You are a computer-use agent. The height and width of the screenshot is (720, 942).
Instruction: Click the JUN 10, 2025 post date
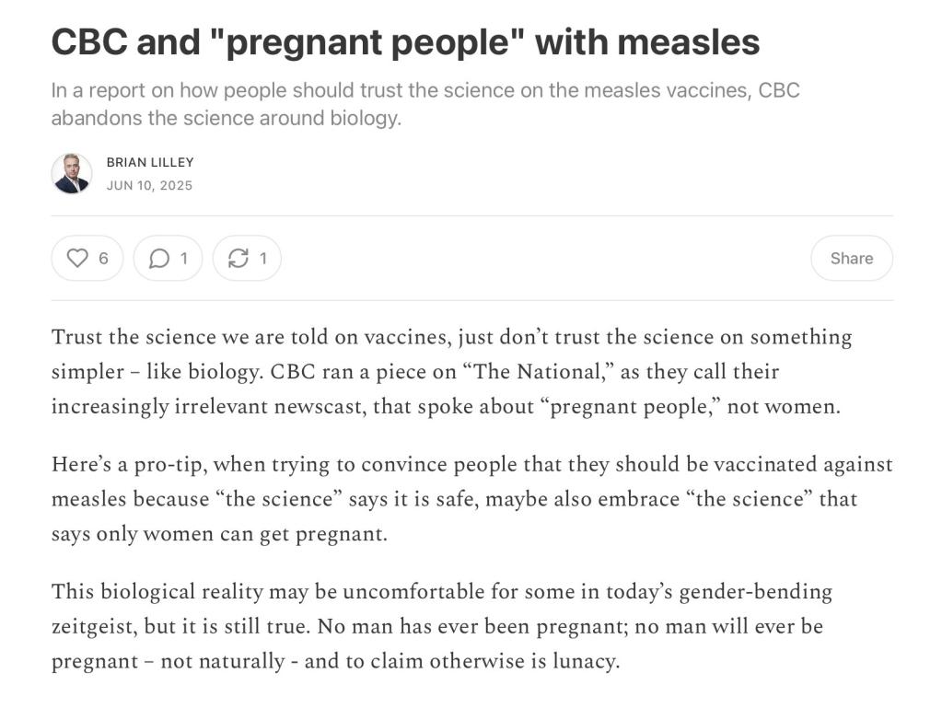pyautogui.click(x=149, y=185)
